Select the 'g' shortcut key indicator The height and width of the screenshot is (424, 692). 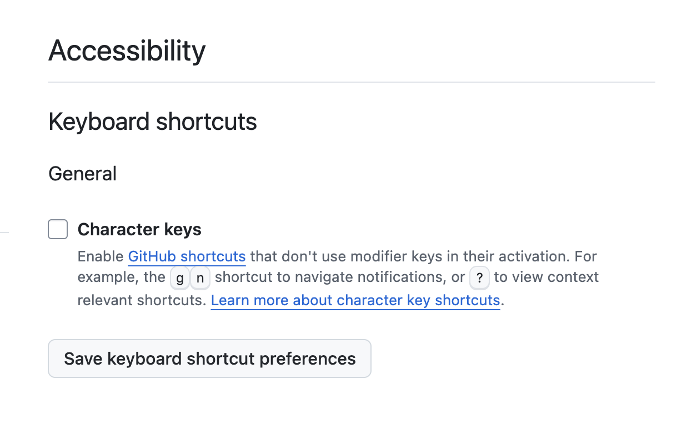pos(179,277)
